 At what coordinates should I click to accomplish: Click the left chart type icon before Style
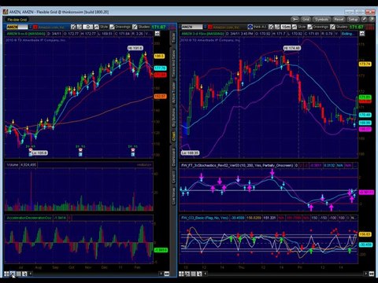pyautogui.click(x=97, y=27)
